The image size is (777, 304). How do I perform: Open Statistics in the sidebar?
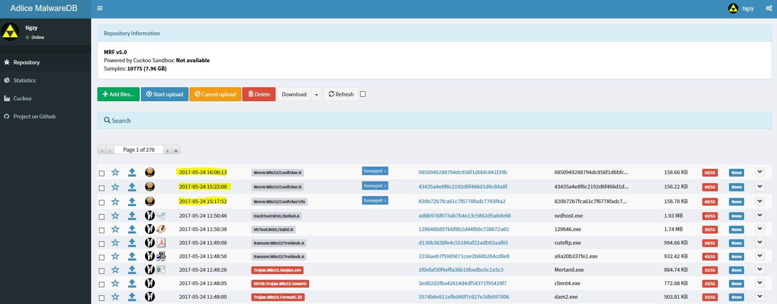[x=24, y=80]
